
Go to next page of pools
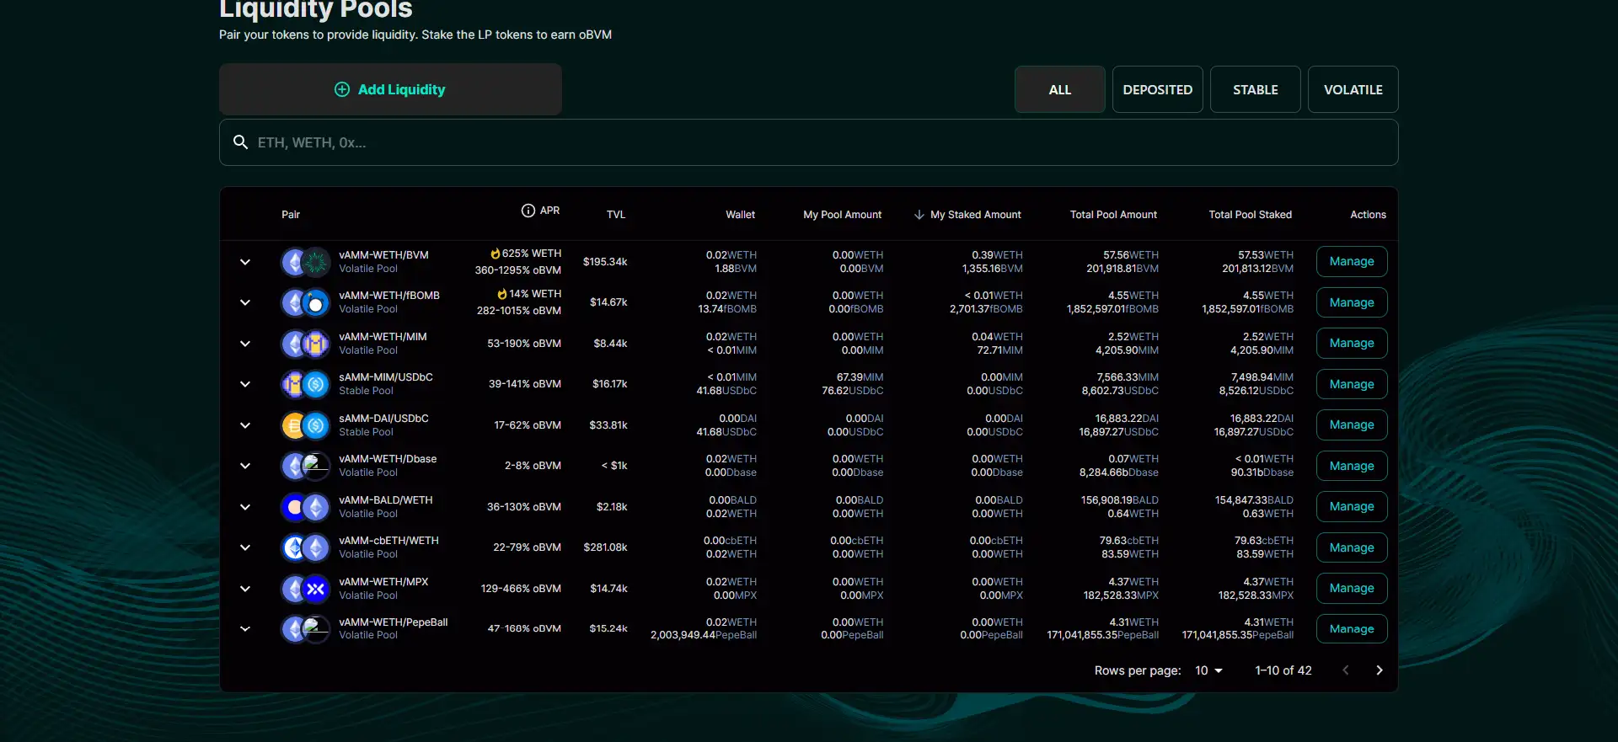[1379, 670]
